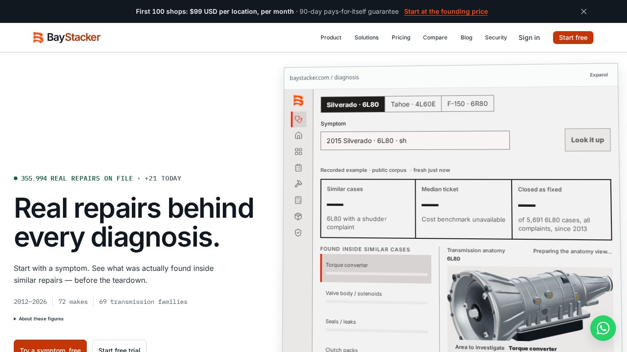Click the clipboard checklist icon in sidebar
The width and height of the screenshot is (627, 352).
click(x=299, y=168)
